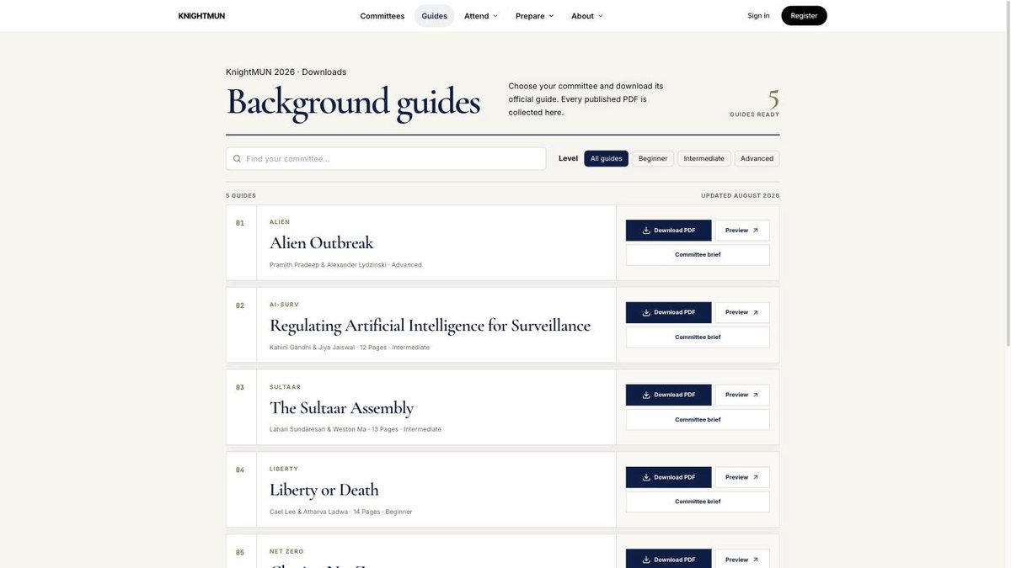Screen dimensions: 1011x568
Task: Open the Guides nav item
Action: click(435, 16)
